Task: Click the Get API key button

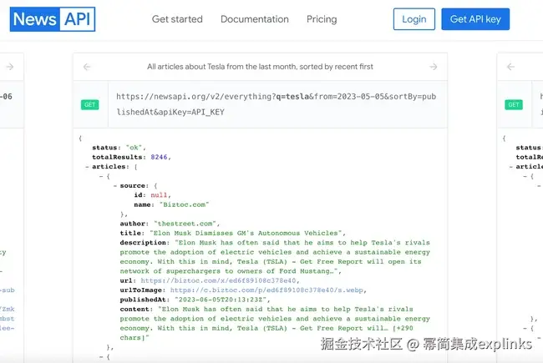Action: 475,19
